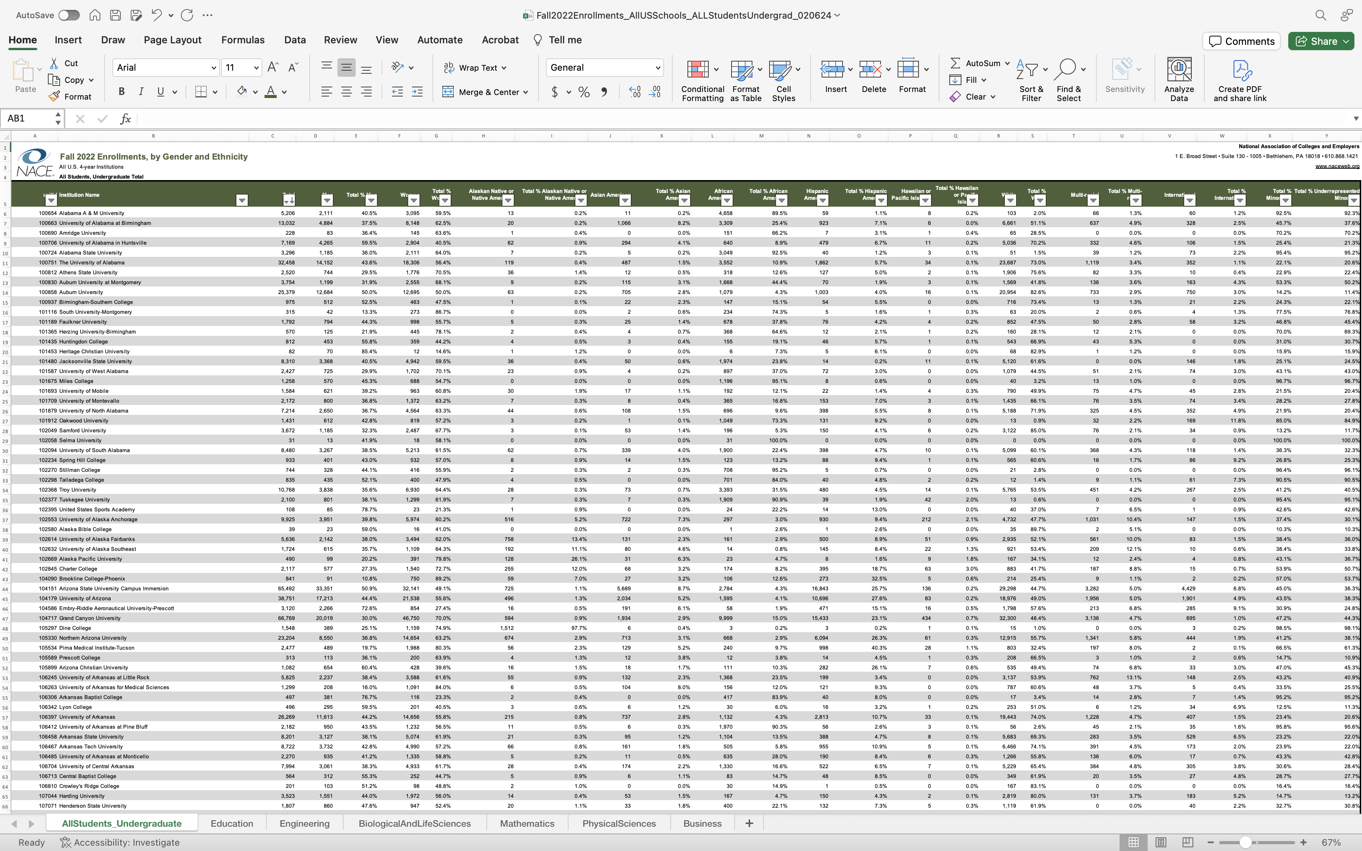Apply Comma style format
1362x851 pixels.
(605, 92)
